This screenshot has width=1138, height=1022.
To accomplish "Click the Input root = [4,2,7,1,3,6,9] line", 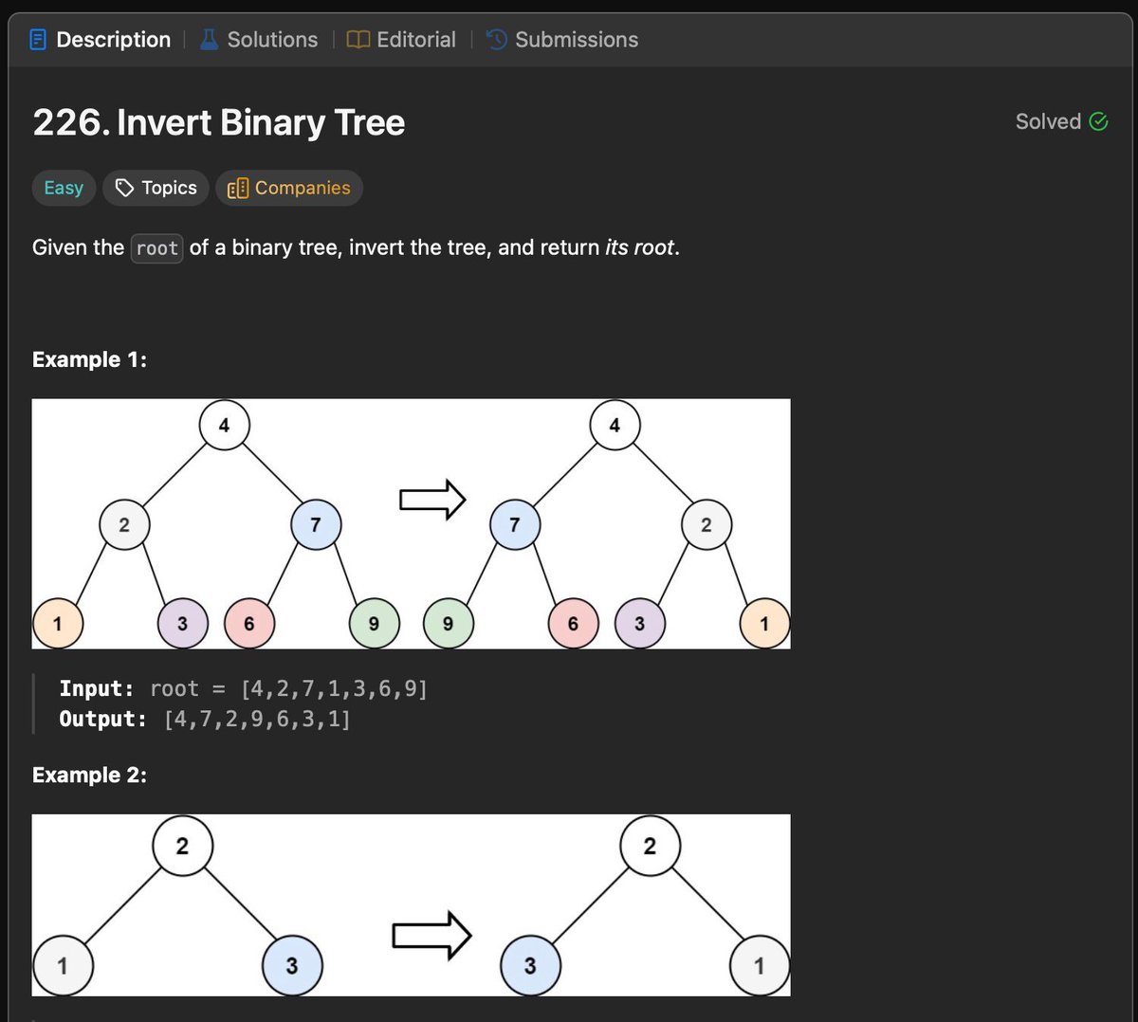I will pyautogui.click(x=244, y=688).
